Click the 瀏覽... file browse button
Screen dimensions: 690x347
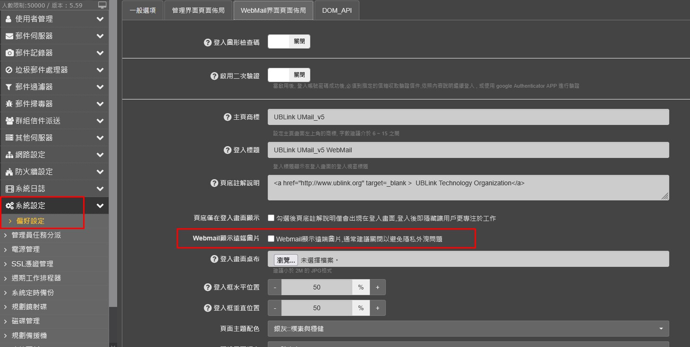(x=286, y=260)
